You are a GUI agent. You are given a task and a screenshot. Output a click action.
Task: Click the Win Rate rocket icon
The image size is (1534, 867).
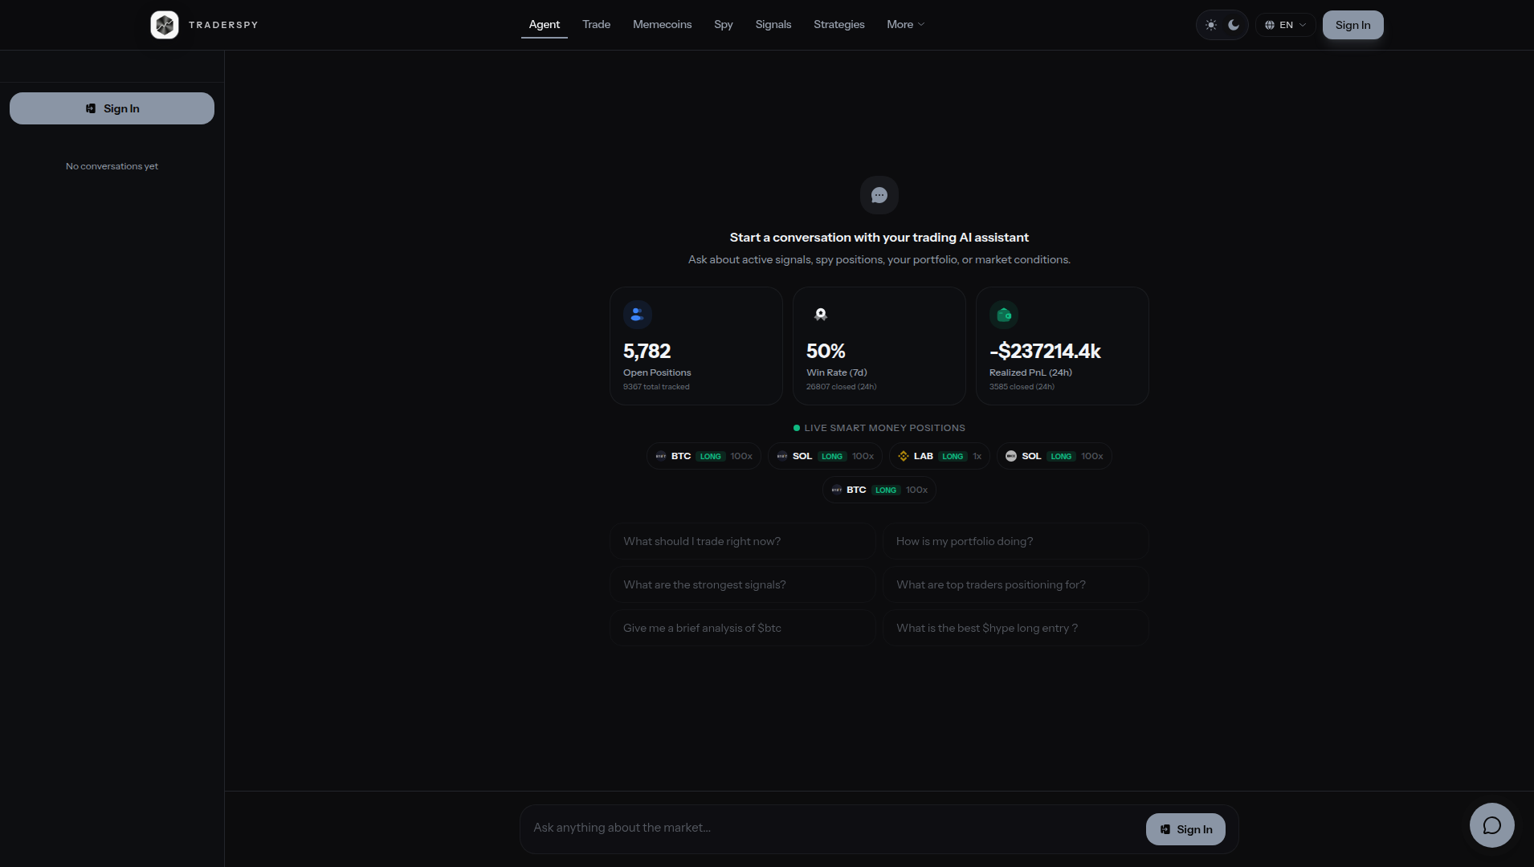pos(821,315)
